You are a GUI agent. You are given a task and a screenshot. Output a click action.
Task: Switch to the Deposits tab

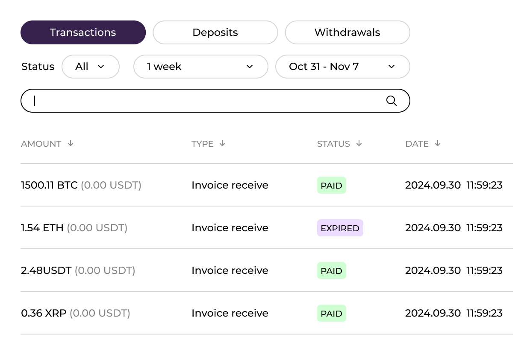click(x=215, y=32)
